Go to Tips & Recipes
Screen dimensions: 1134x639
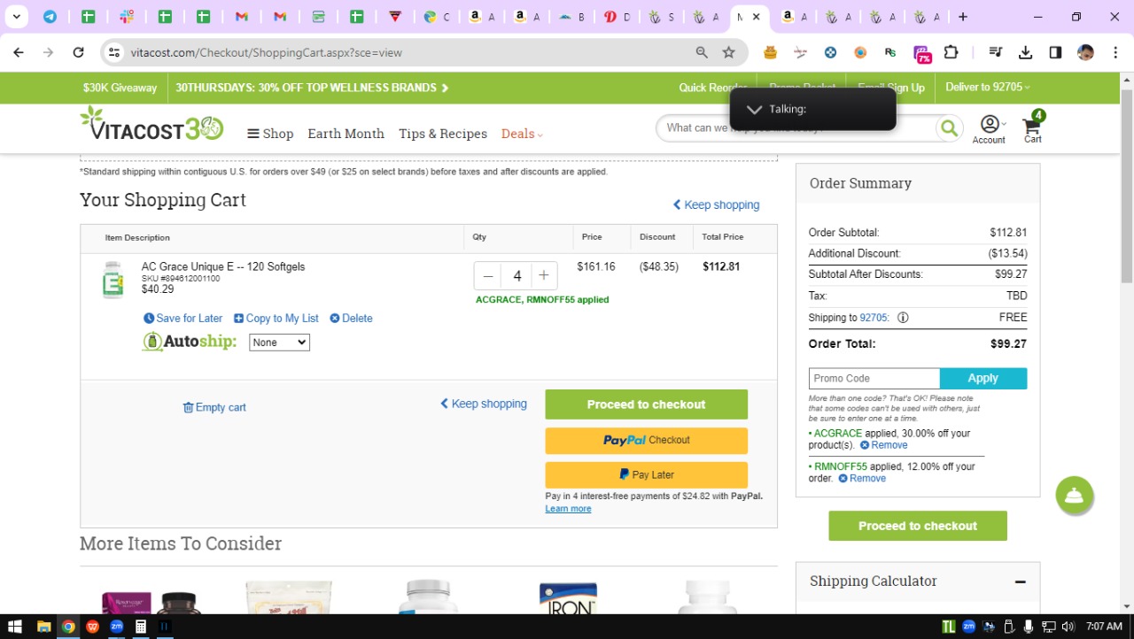443,134
